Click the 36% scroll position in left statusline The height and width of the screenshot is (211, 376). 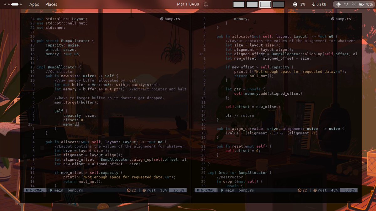coord(164,190)
